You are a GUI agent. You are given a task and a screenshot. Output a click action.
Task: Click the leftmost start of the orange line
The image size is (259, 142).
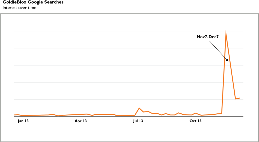click(x=14, y=115)
